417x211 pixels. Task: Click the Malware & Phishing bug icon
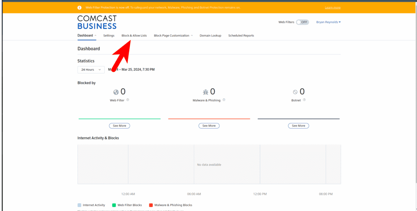[x=206, y=92]
